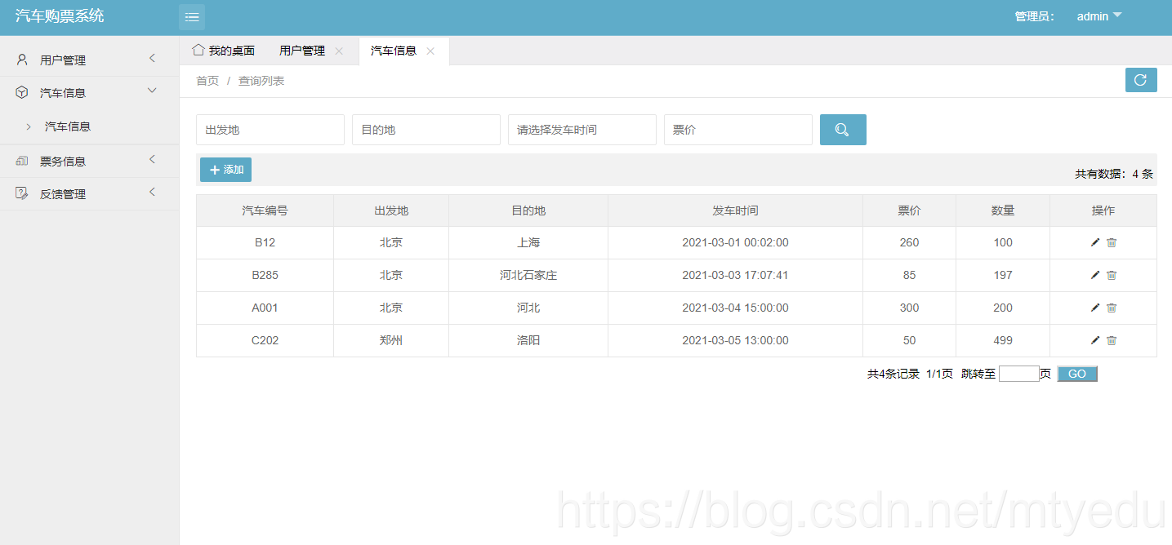Image resolution: width=1172 pixels, height=545 pixels.
Task: Close the 汽车信息 tab
Action: (430, 51)
